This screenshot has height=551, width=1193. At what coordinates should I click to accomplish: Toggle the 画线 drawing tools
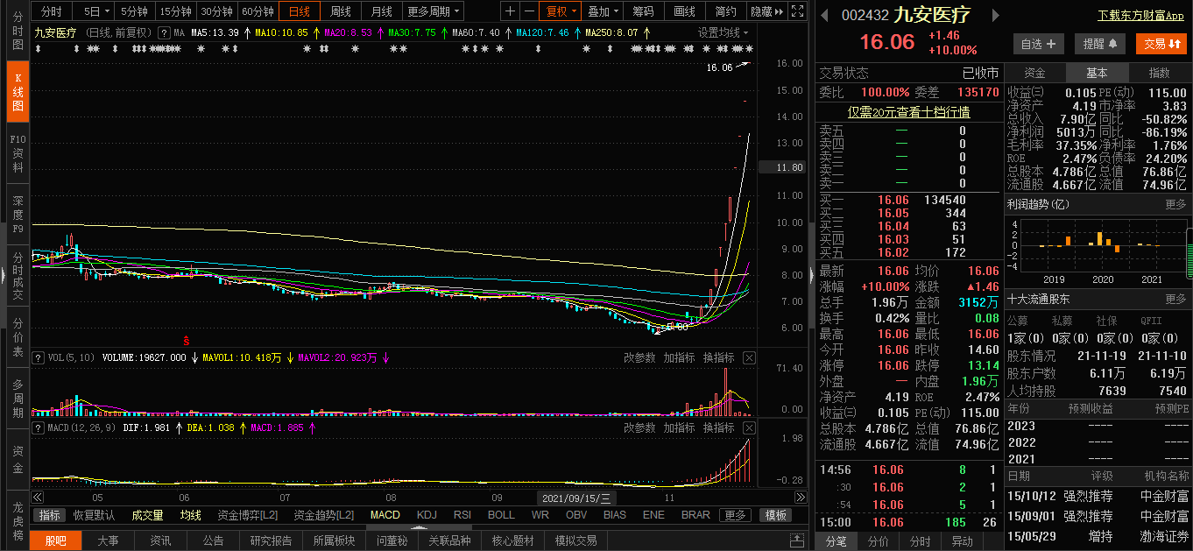pos(684,11)
